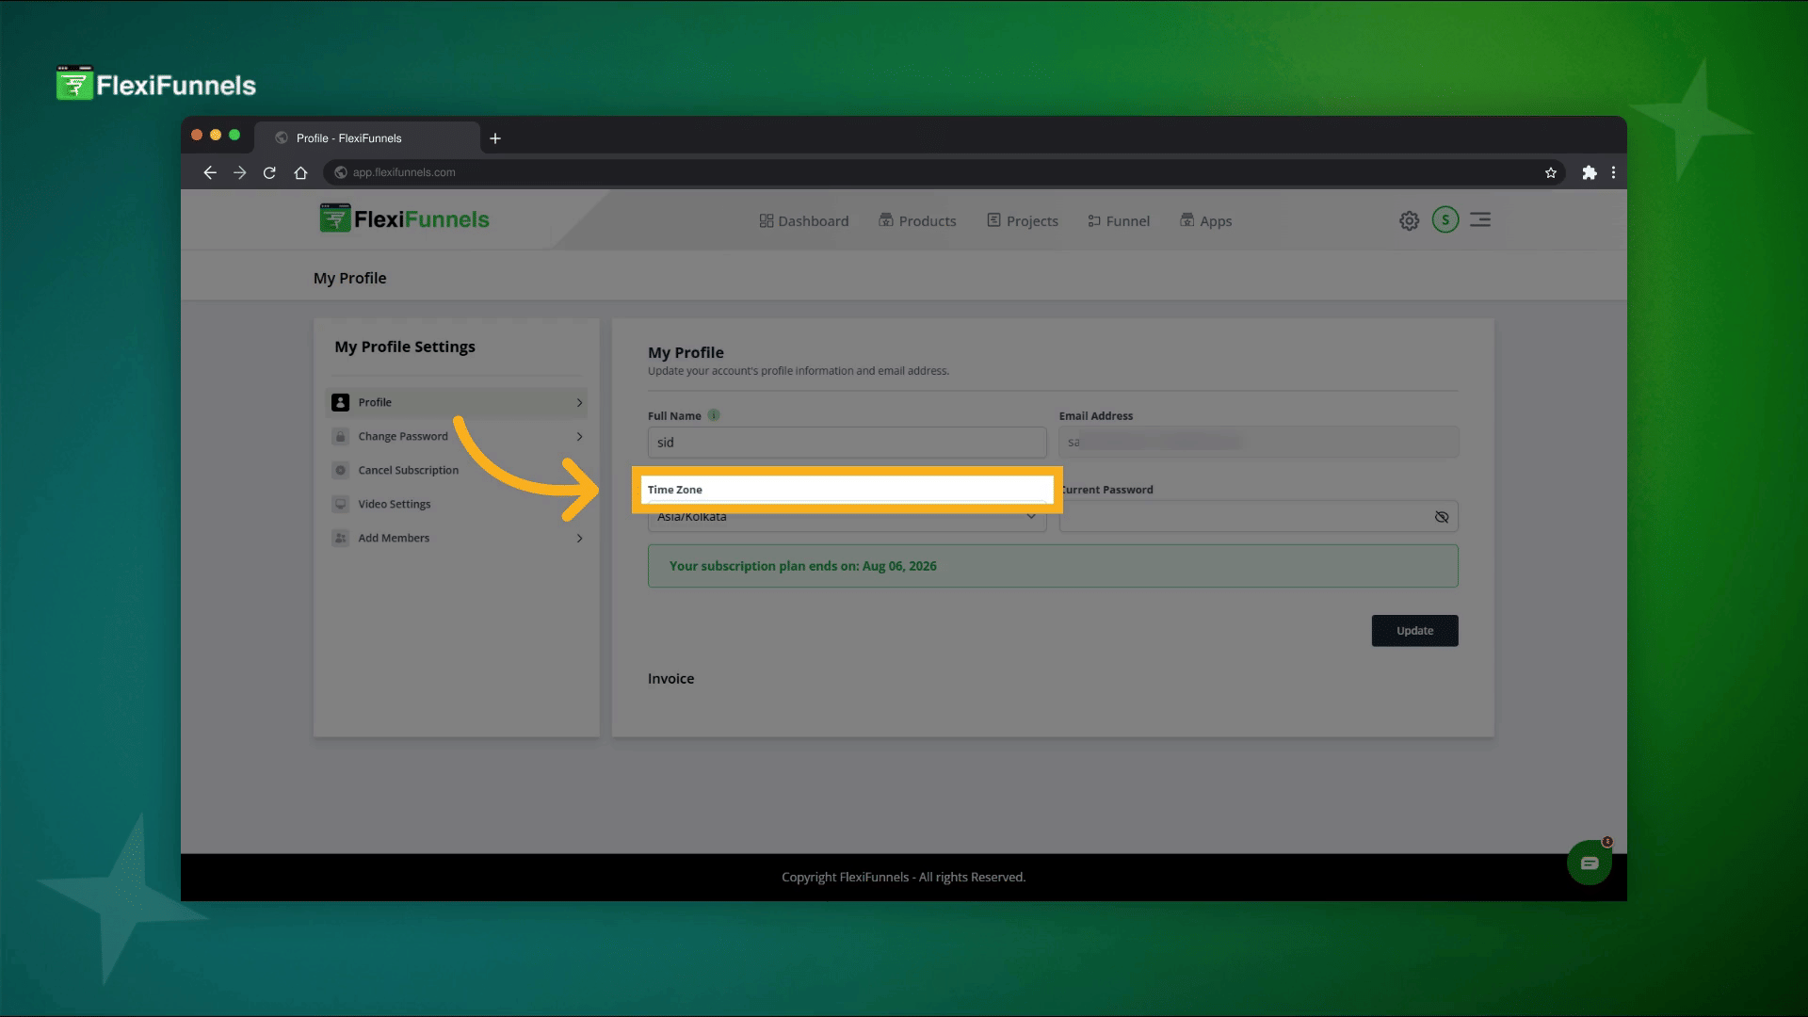Click the browser home icon
1808x1017 pixels.
tap(300, 172)
